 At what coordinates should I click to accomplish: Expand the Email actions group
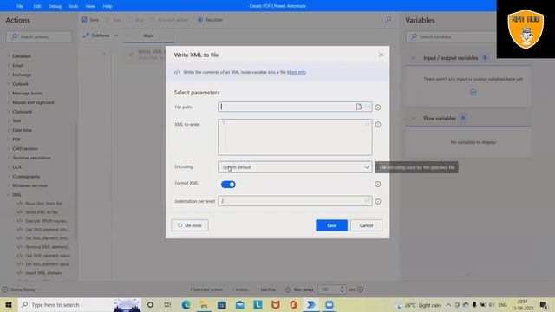pyautogui.click(x=9, y=66)
